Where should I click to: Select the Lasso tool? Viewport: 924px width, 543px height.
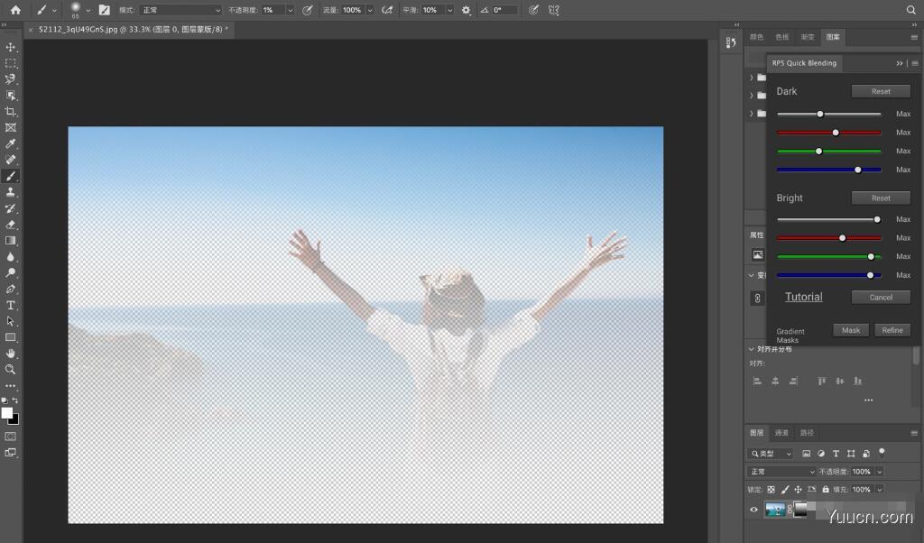click(11, 78)
